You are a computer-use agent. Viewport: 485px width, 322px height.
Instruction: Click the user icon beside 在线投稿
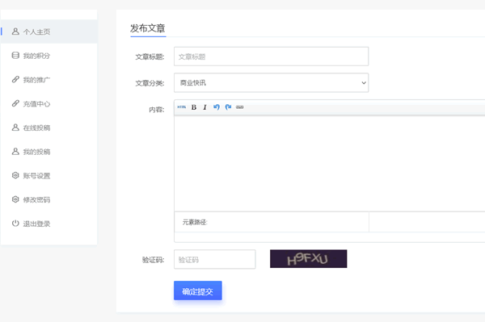[15, 128]
